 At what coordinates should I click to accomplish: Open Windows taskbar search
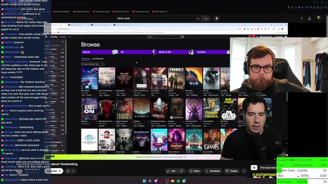tap(150, 181)
